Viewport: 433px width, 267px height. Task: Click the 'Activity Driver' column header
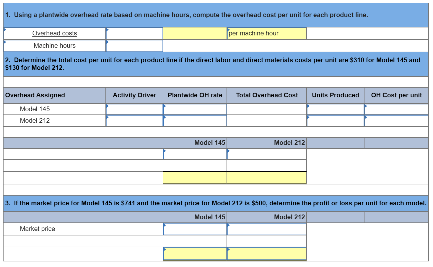click(134, 95)
